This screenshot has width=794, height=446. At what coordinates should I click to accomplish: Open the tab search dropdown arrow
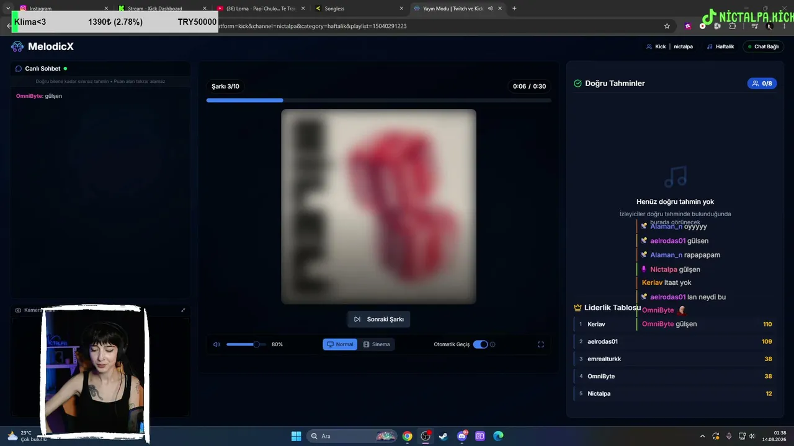8,8
